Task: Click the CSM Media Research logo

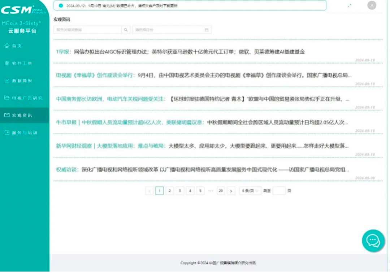Action: click(x=23, y=10)
